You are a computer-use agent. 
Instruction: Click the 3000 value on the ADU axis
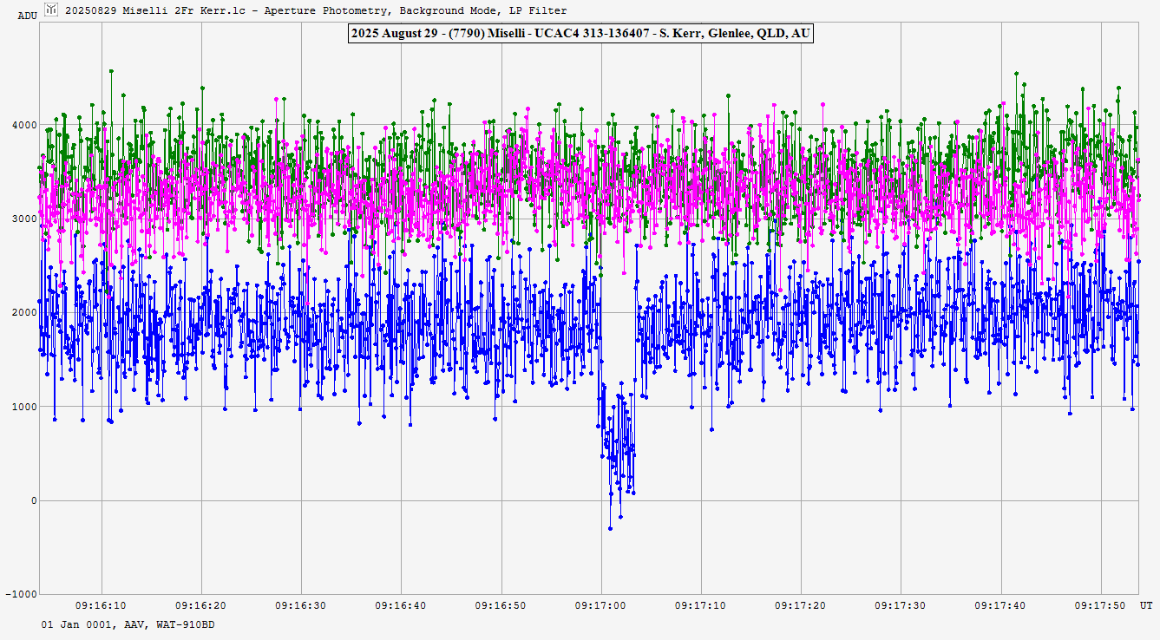[x=23, y=219]
